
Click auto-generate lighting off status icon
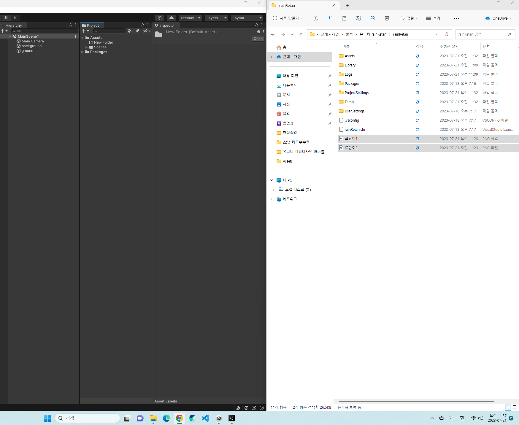(x=254, y=408)
